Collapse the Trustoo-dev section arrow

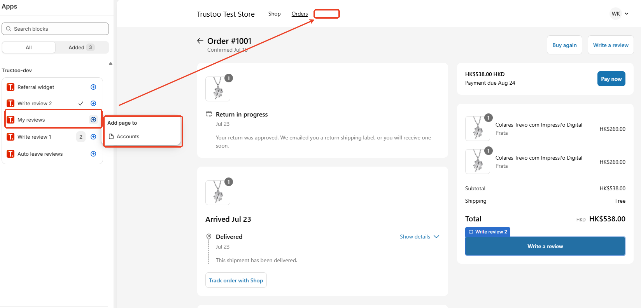click(110, 63)
